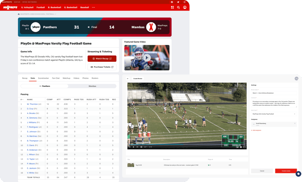Skip to the next clip in the video player

[x=137, y=147]
